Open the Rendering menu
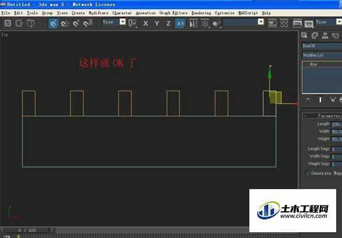Image resolution: width=342 pixels, height=238 pixels. 202,13
